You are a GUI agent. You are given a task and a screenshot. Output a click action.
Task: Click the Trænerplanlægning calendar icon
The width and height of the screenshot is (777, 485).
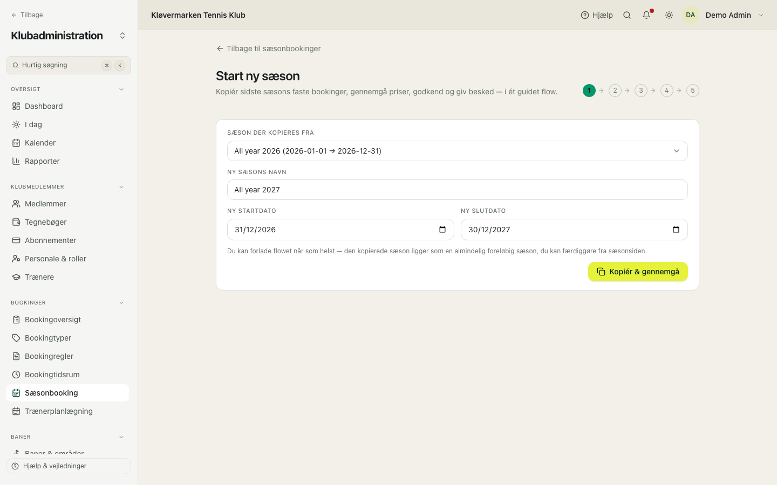tap(16, 411)
